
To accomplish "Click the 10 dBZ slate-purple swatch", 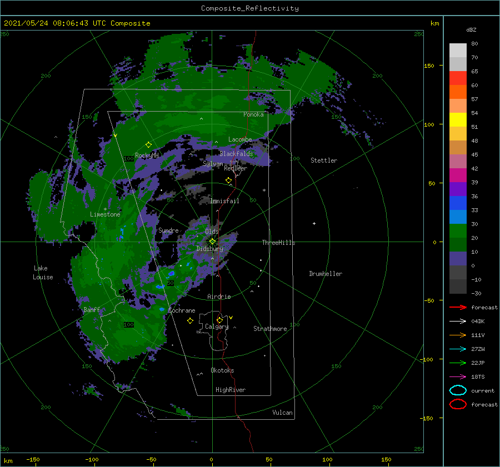I will pyautogui.click(x=458, y=259).
